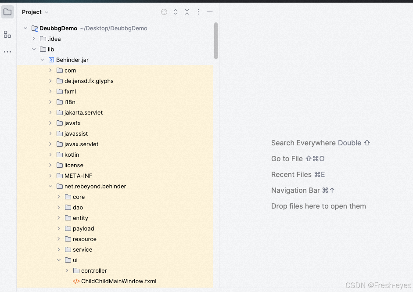Collapse the Behinder.jar node
This screenshot has width=413, height=292.
tap(42, 60)
